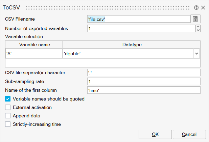
Task: Expand the Datatype dropdown arrow
Action: (196, 53)
